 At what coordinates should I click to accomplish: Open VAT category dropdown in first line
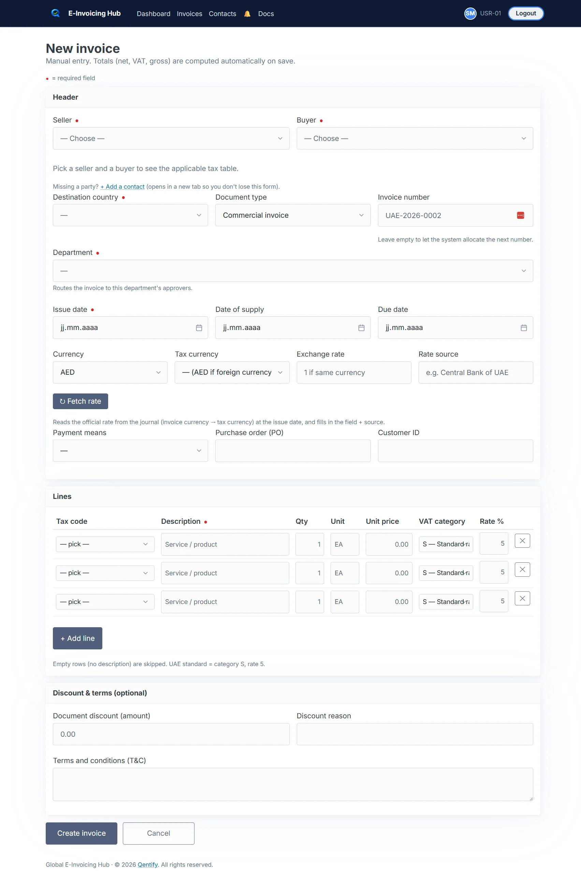(x=446, y=544)
